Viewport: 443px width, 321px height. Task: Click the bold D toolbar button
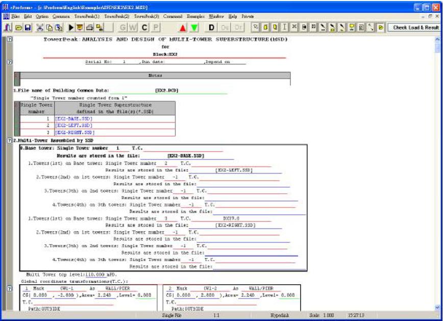pyautogui.click(x=211, y=28)
